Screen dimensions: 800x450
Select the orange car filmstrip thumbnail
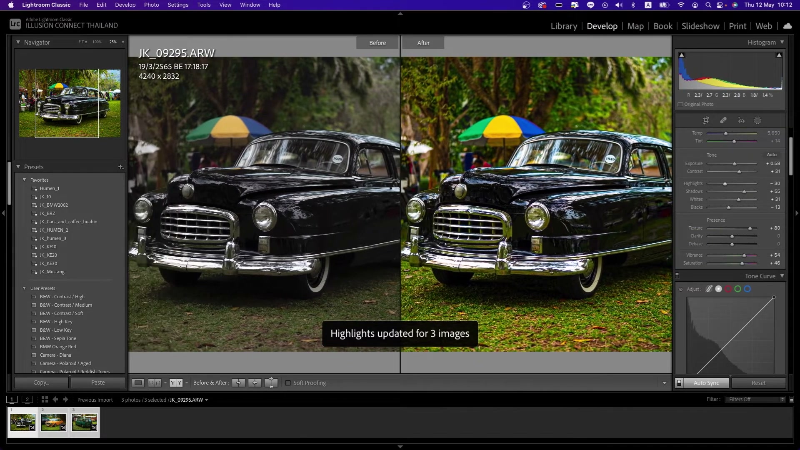click(x=53, y=422)
